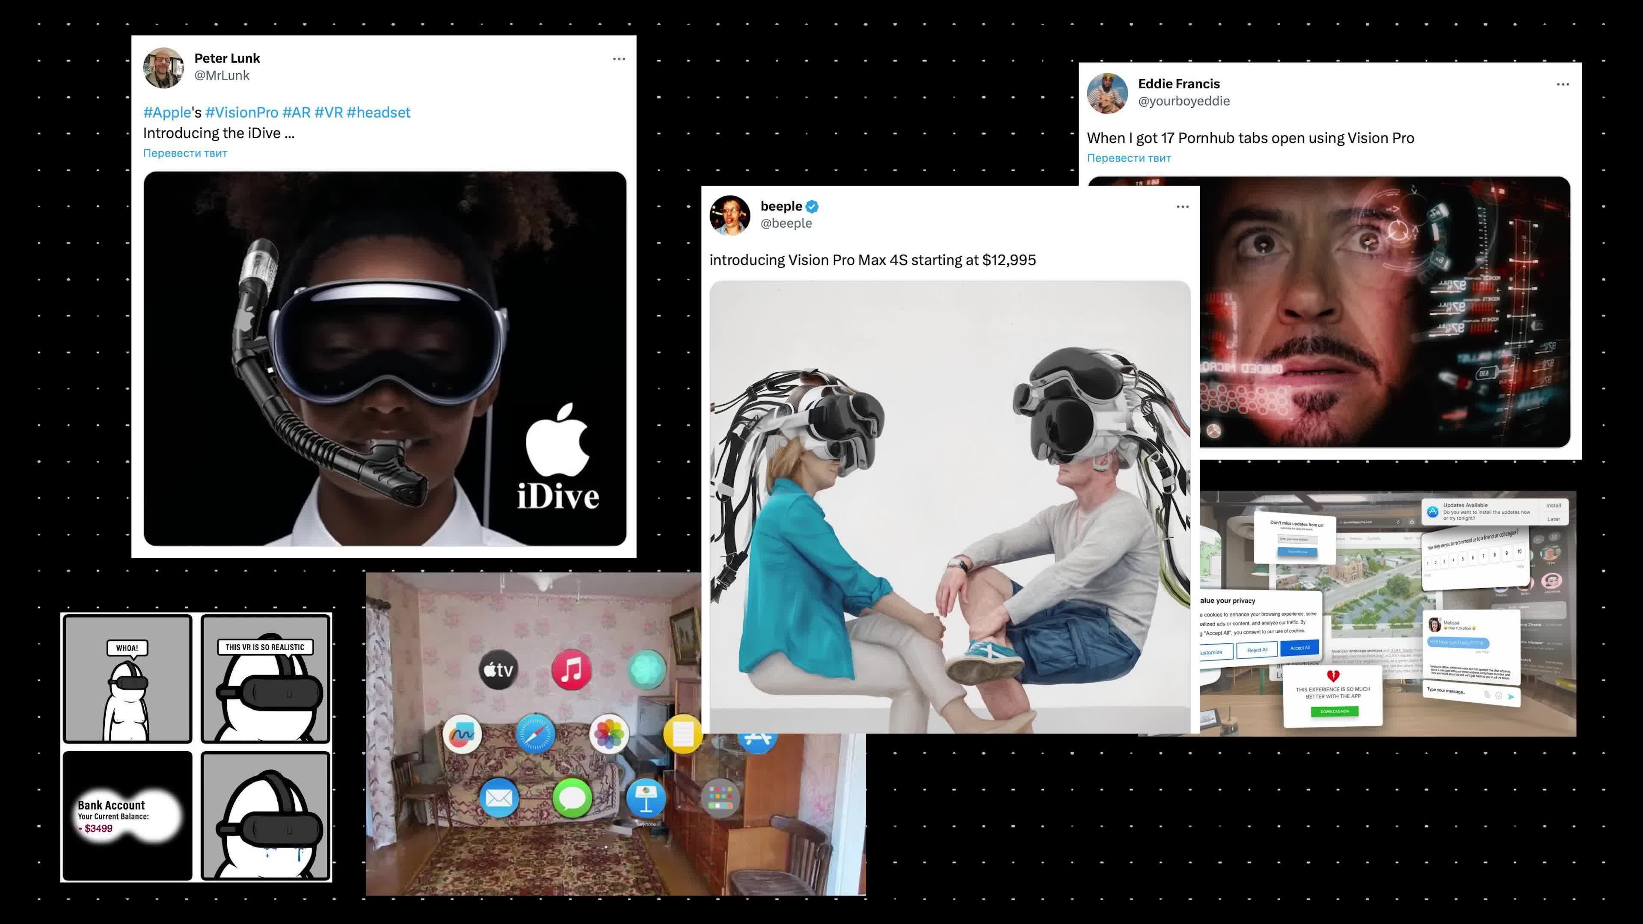Click the #Apple hashtag
This screenshot has height=924, width=1643.
click(167, 112)
